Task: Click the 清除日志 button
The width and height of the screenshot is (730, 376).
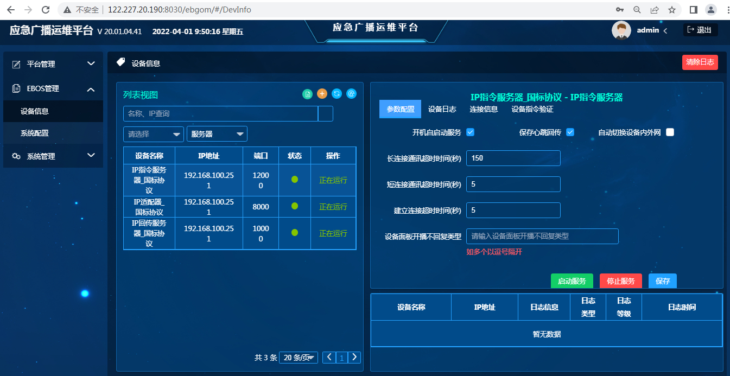Action: tap(700, 62)
